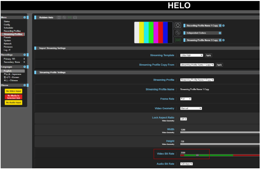The width and height of the screenshot is (261, 170).
Task: Select Secondary None recordings
Action: tap(12, 62)
